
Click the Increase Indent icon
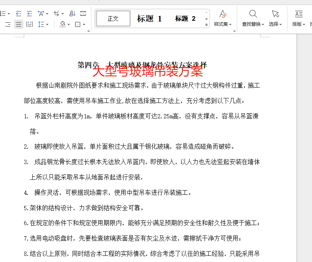click(x=29, y=13)
